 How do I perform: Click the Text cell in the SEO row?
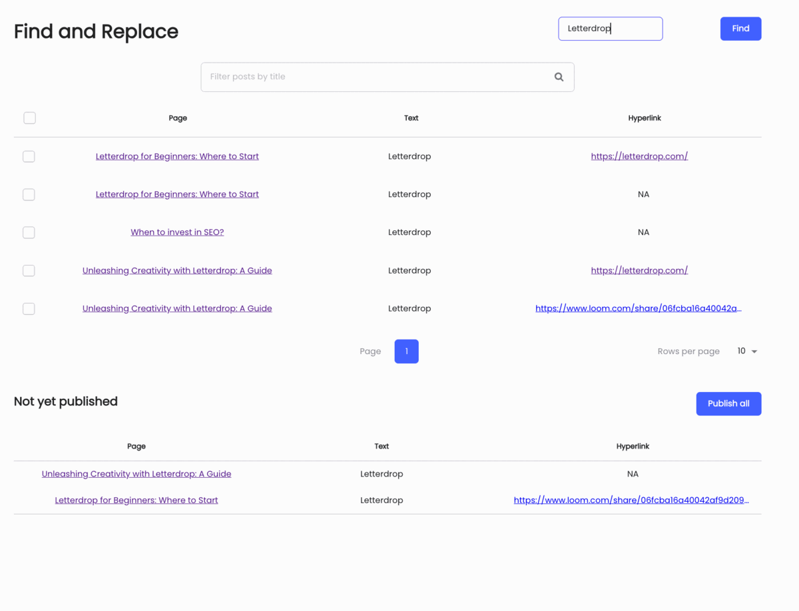(409, 232)
